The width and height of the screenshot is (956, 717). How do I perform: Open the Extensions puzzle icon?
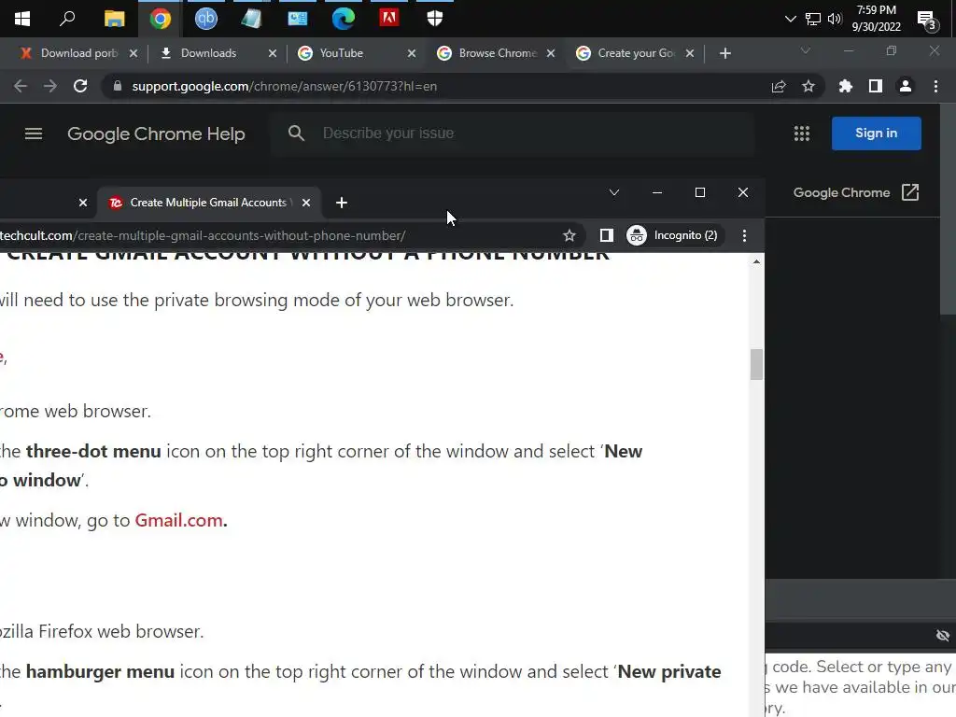[846, 86]
